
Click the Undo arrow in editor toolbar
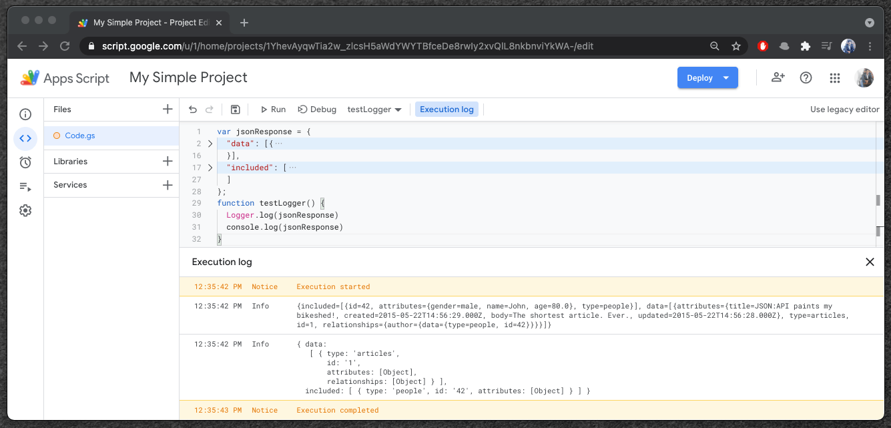click(193, 110)
